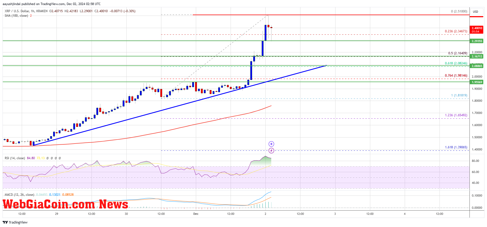Viewport: 487px width, 227px height.
Task: Click the Fib label 0.764 (1.98146)
Action: 456,75
